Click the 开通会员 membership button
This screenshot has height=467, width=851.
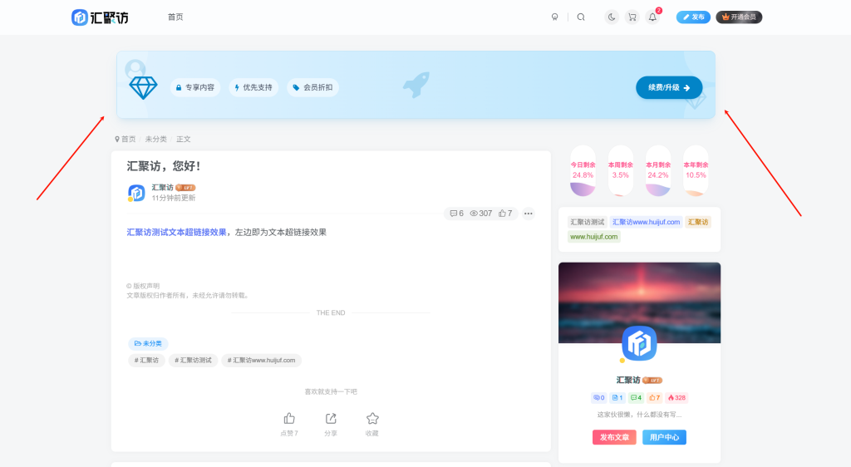(x=739, y=17)
